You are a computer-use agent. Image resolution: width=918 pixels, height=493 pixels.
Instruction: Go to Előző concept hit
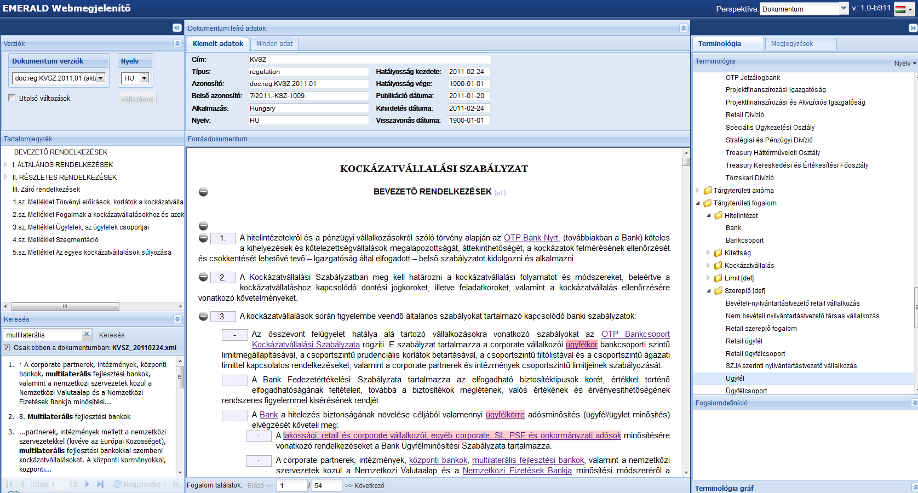click(260, 485)
